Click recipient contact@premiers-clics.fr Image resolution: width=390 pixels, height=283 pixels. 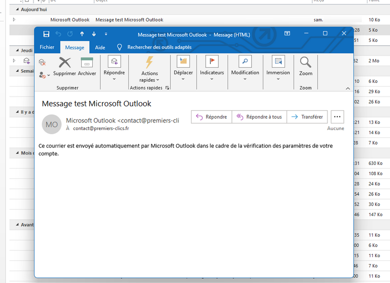click(x=101, y=129)
